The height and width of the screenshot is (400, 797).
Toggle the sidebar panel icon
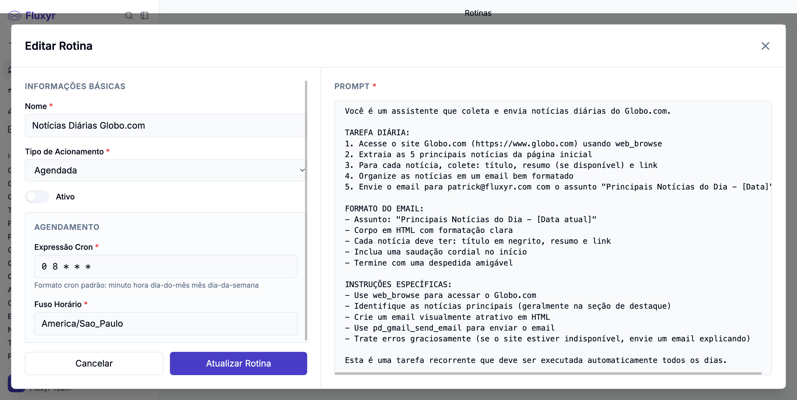pyautogui.click(x=144, y=15)
